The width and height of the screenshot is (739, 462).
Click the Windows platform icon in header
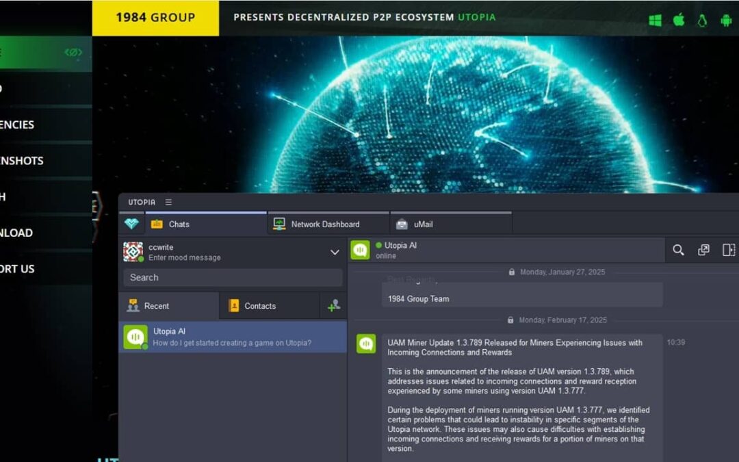(655, 20)
